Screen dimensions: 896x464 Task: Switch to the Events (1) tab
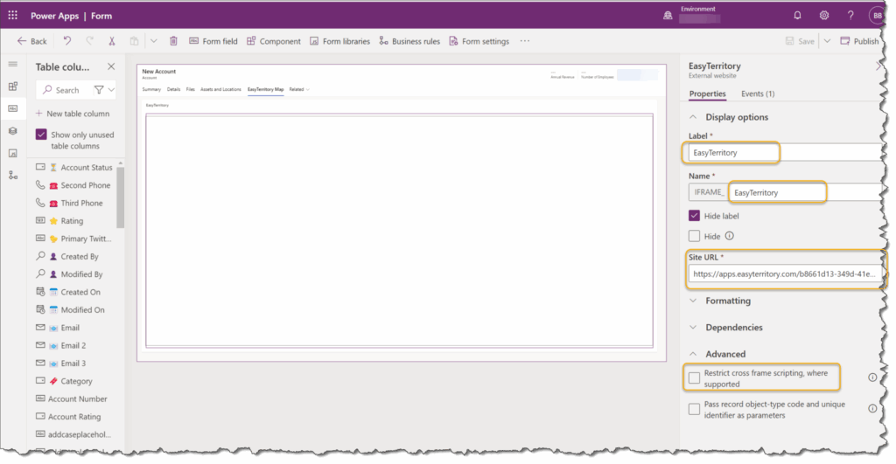click(x=758, y=93)
